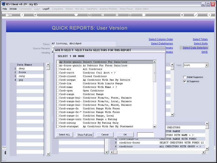Click the Data Names scroll up arrow
217x163 pixels.
(48, 65)
